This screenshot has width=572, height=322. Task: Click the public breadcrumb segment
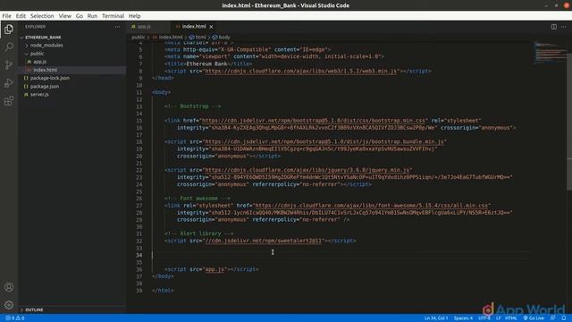click(139, 38)
